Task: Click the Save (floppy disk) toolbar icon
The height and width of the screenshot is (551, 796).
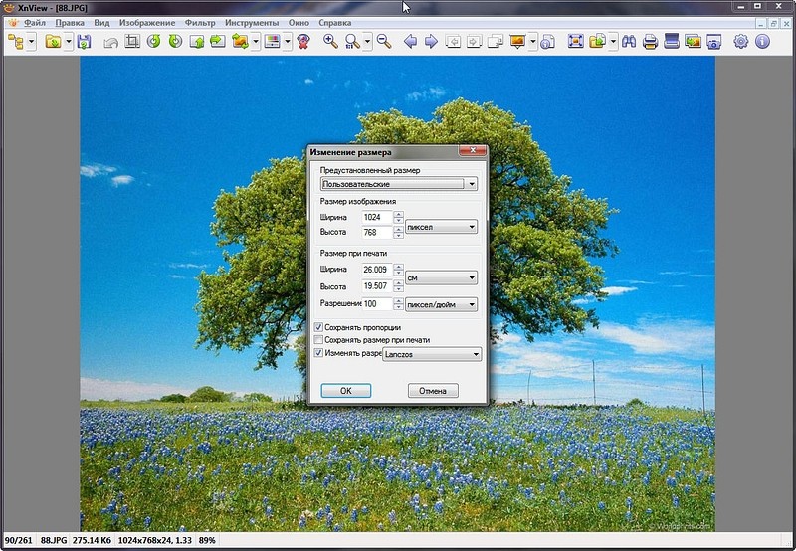Action: click(x=85, y=42)
